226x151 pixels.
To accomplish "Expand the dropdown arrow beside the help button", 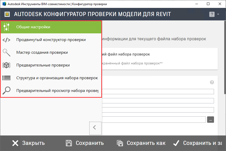I will (218, 14).
